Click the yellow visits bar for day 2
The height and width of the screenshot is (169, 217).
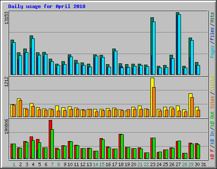(18, 108)
